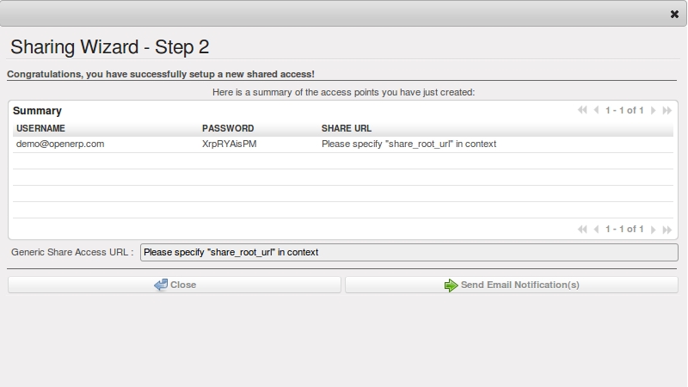Sort by the PASSWORD column header
The width and height of the screenshot is (688, 387).
coord(228,128)
